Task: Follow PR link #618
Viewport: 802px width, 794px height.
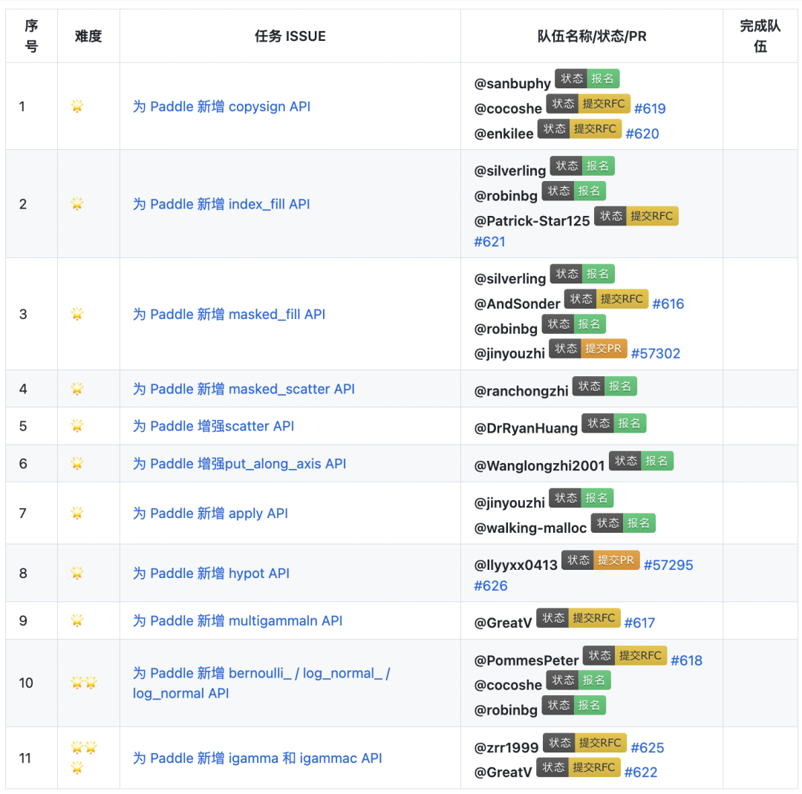Action: pos(686,660)
